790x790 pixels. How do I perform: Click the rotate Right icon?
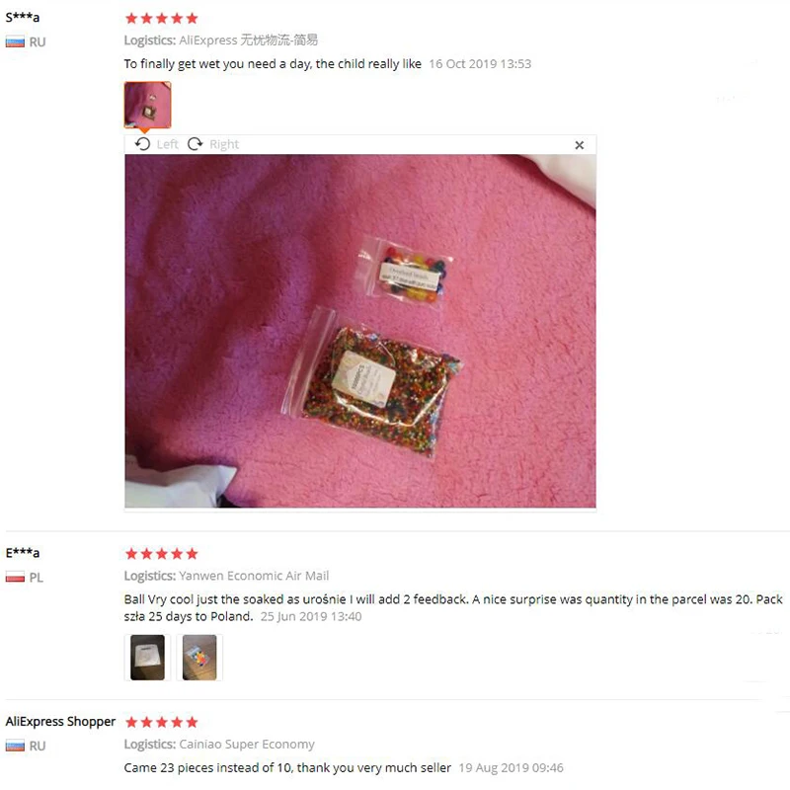[195, 144]
